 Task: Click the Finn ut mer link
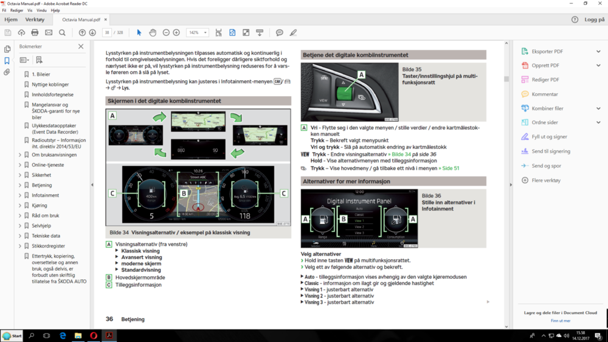(560, 321)
